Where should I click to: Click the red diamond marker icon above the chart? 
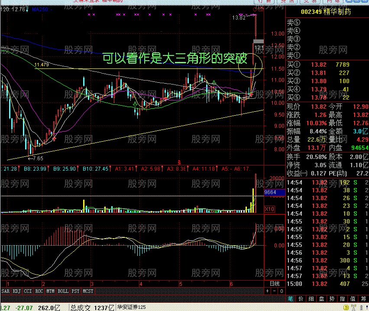[x=255, y=10]
